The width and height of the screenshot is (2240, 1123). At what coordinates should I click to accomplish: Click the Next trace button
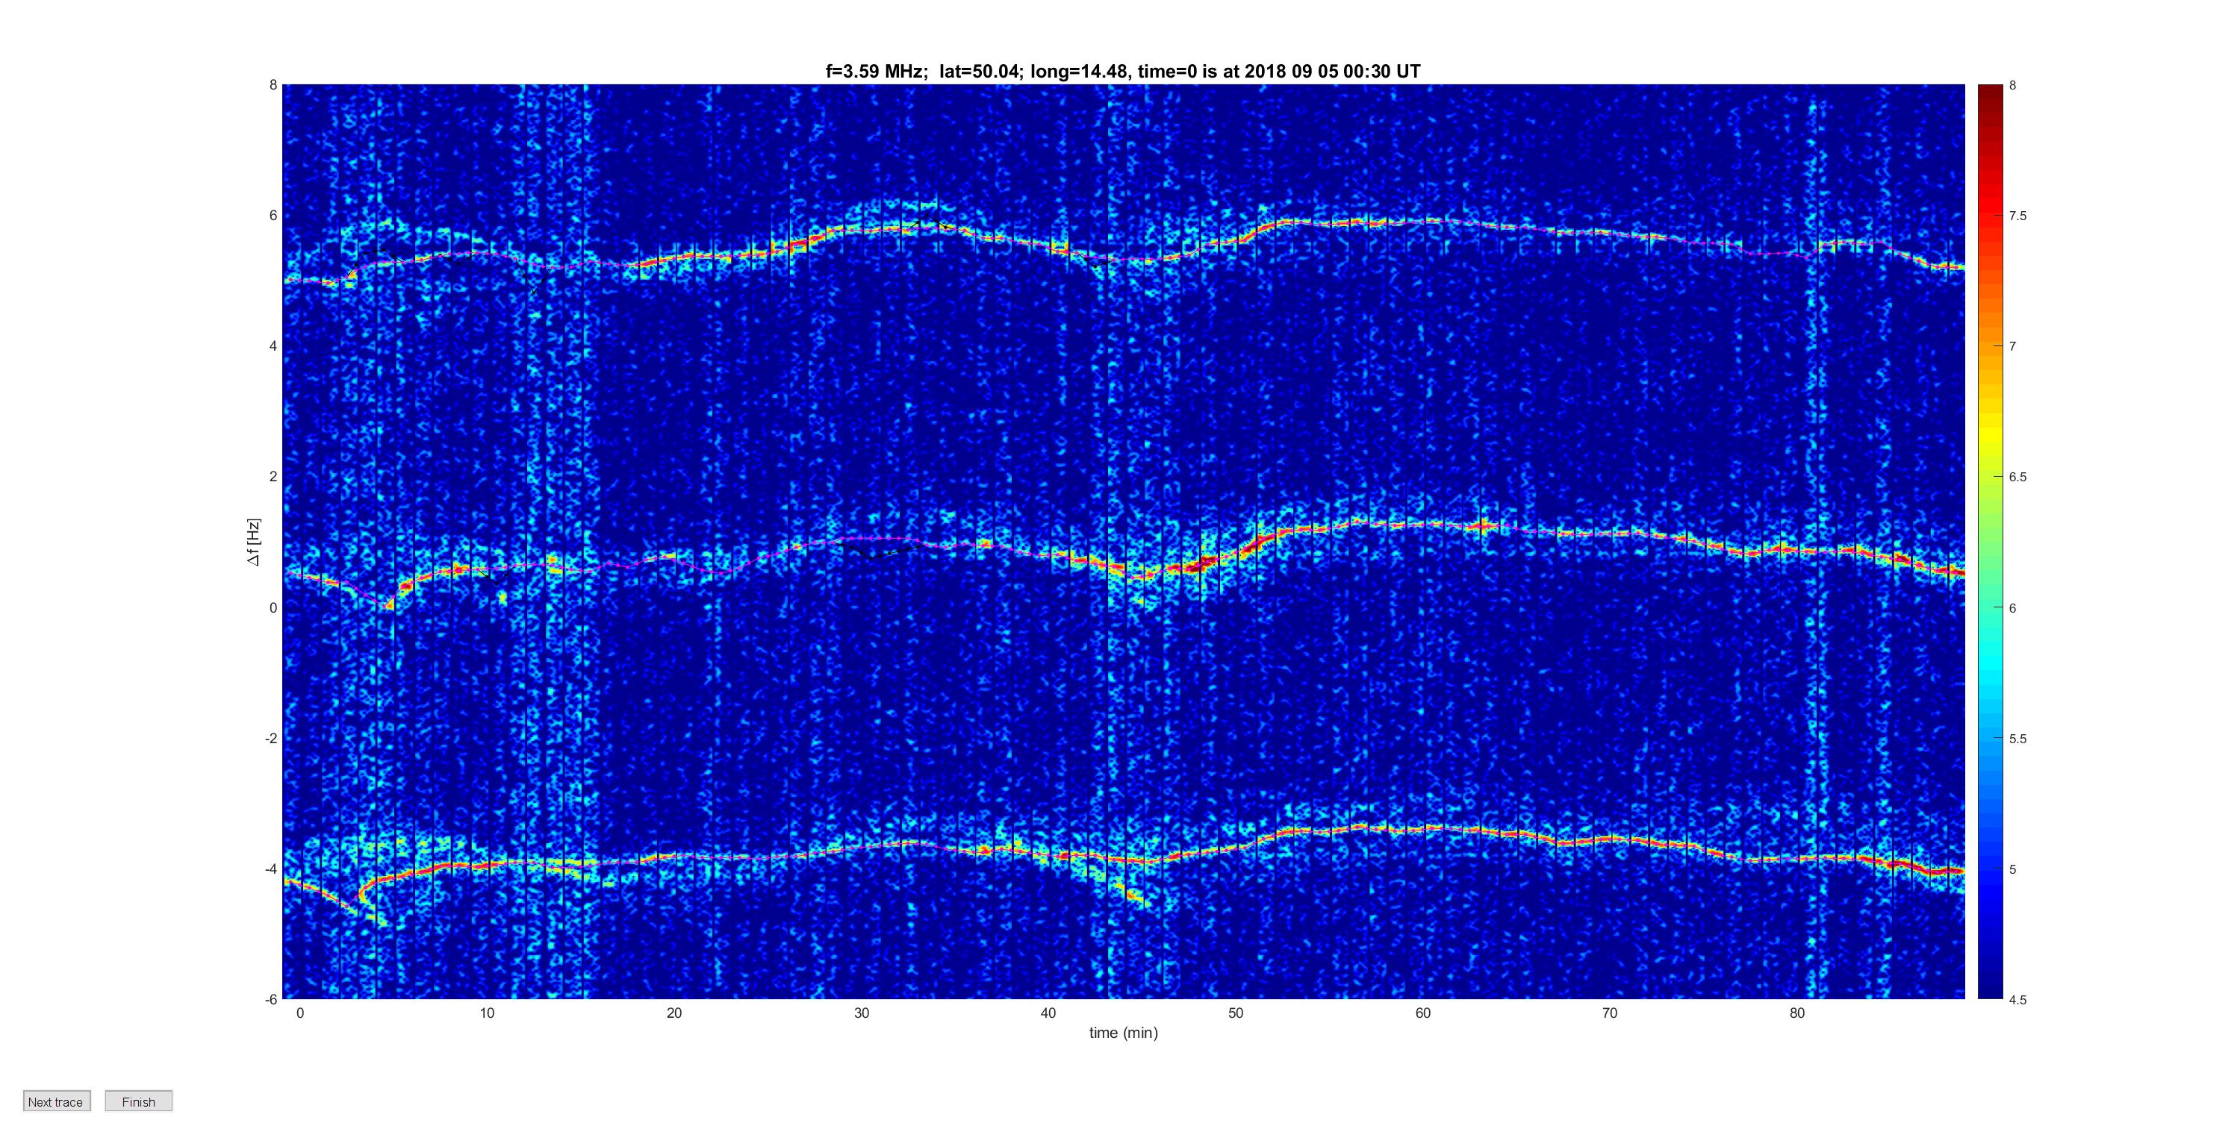click(x=57, y=1101)
